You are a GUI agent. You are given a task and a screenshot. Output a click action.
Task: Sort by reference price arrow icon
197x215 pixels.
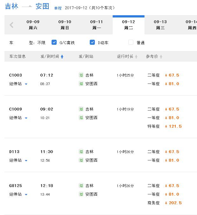coord(161,57)
